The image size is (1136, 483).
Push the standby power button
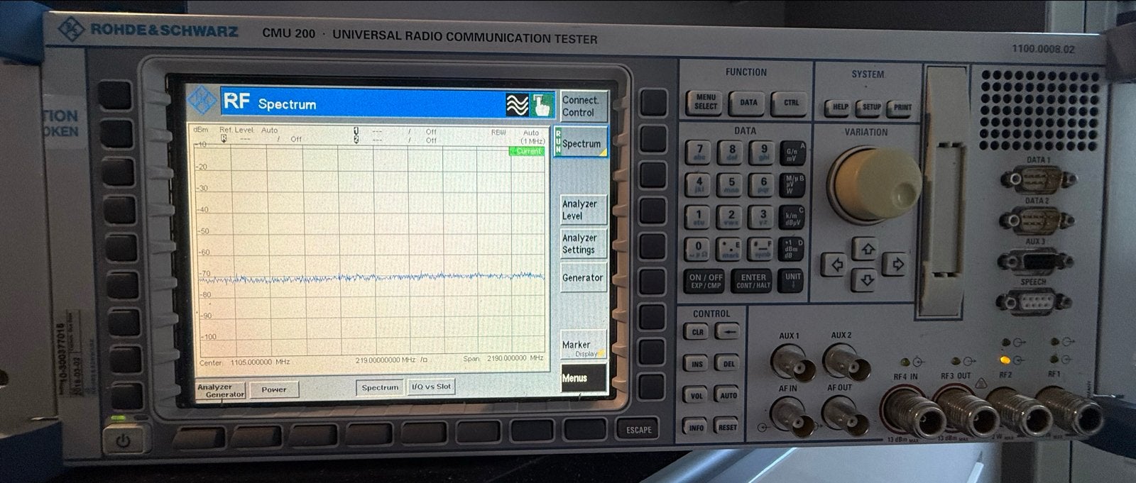tap(124, 440)
